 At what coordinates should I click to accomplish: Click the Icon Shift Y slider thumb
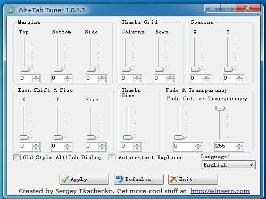[59, 137]
